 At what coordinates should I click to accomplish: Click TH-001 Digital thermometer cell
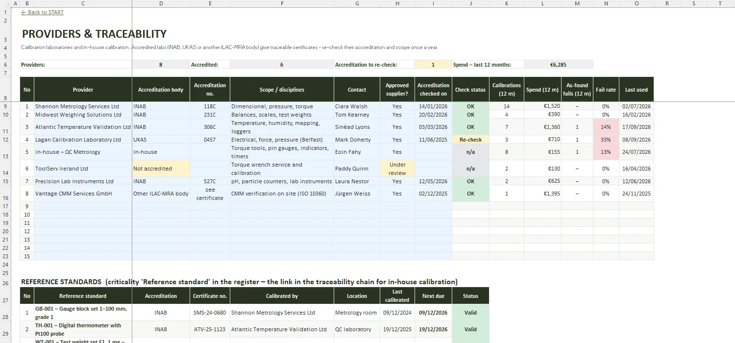coord(83,329)
